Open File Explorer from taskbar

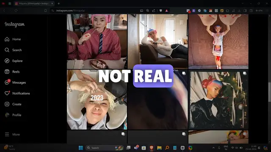tap(159, 148)
